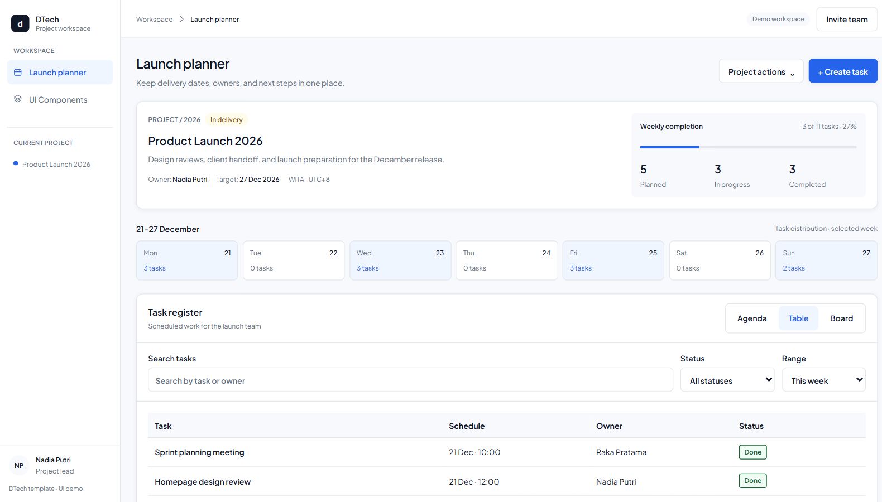Click the UI Components layers icon
882x502 pixels.
pyautogui.click(x=18, y=99)
